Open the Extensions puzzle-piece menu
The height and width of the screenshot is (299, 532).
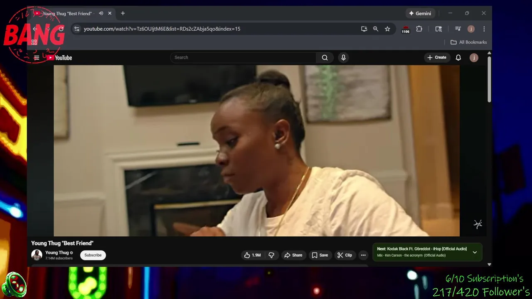419,29
